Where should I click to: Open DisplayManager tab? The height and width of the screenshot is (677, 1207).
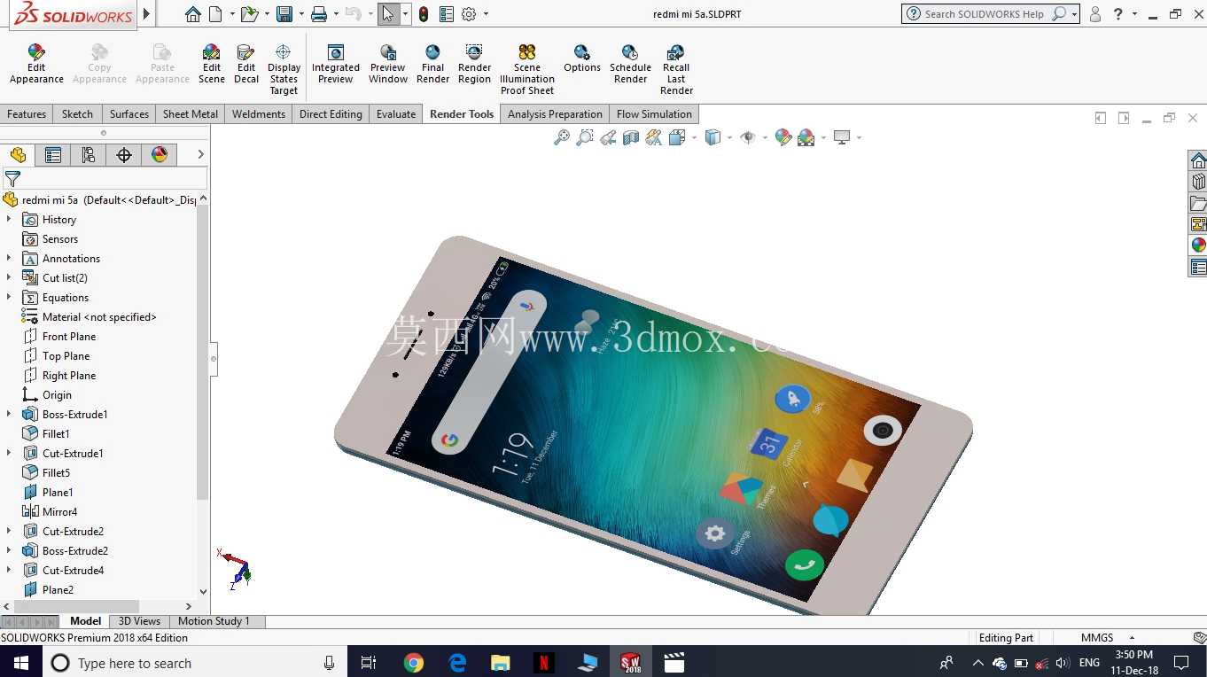(x=160, y=155)
